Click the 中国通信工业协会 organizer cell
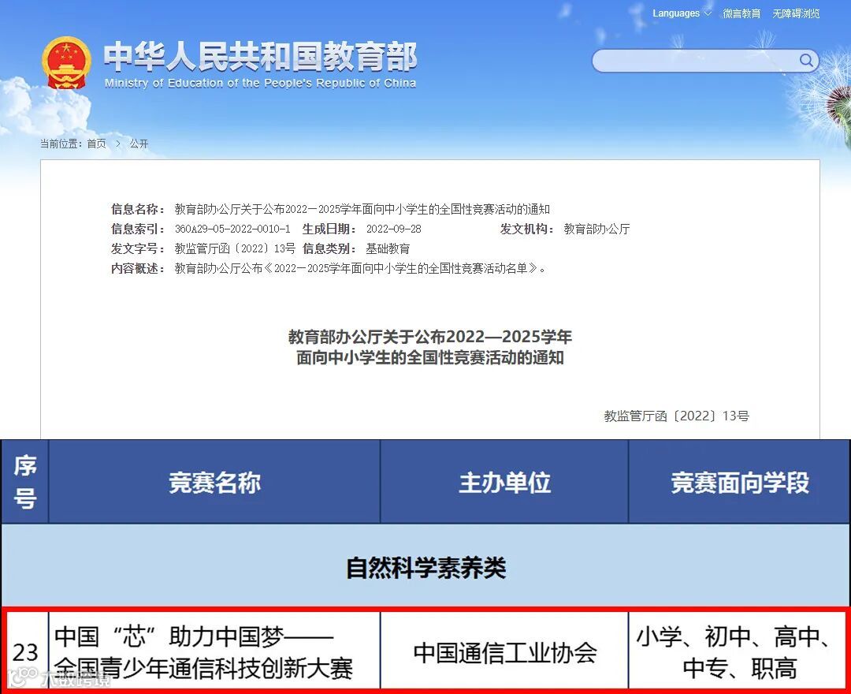 coord(504,651)
